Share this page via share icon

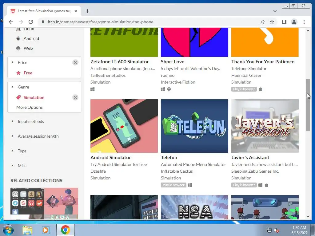click(262, 22)
